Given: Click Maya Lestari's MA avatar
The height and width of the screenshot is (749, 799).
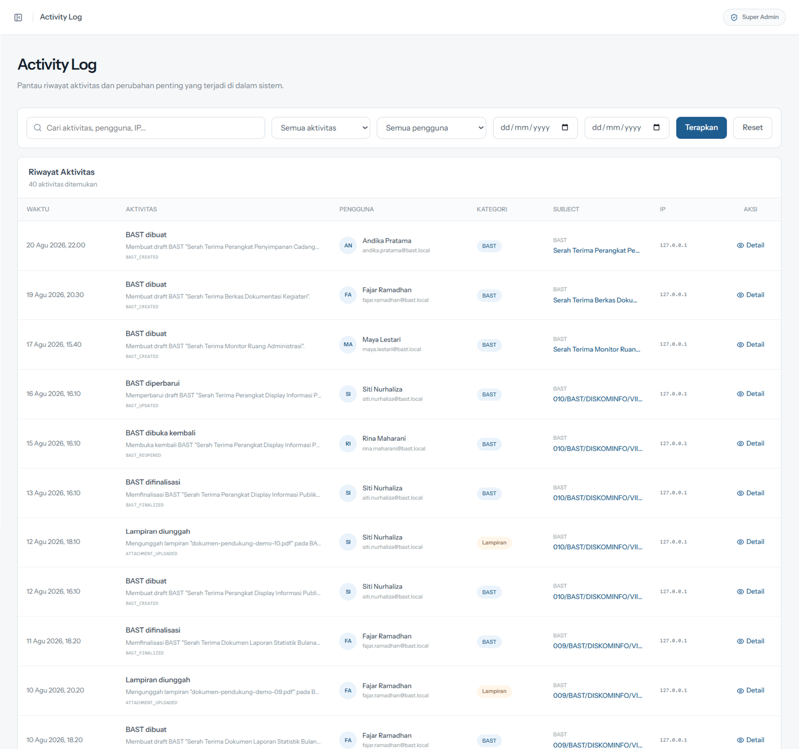Looking at the screenshot, I should coord(348,344).
